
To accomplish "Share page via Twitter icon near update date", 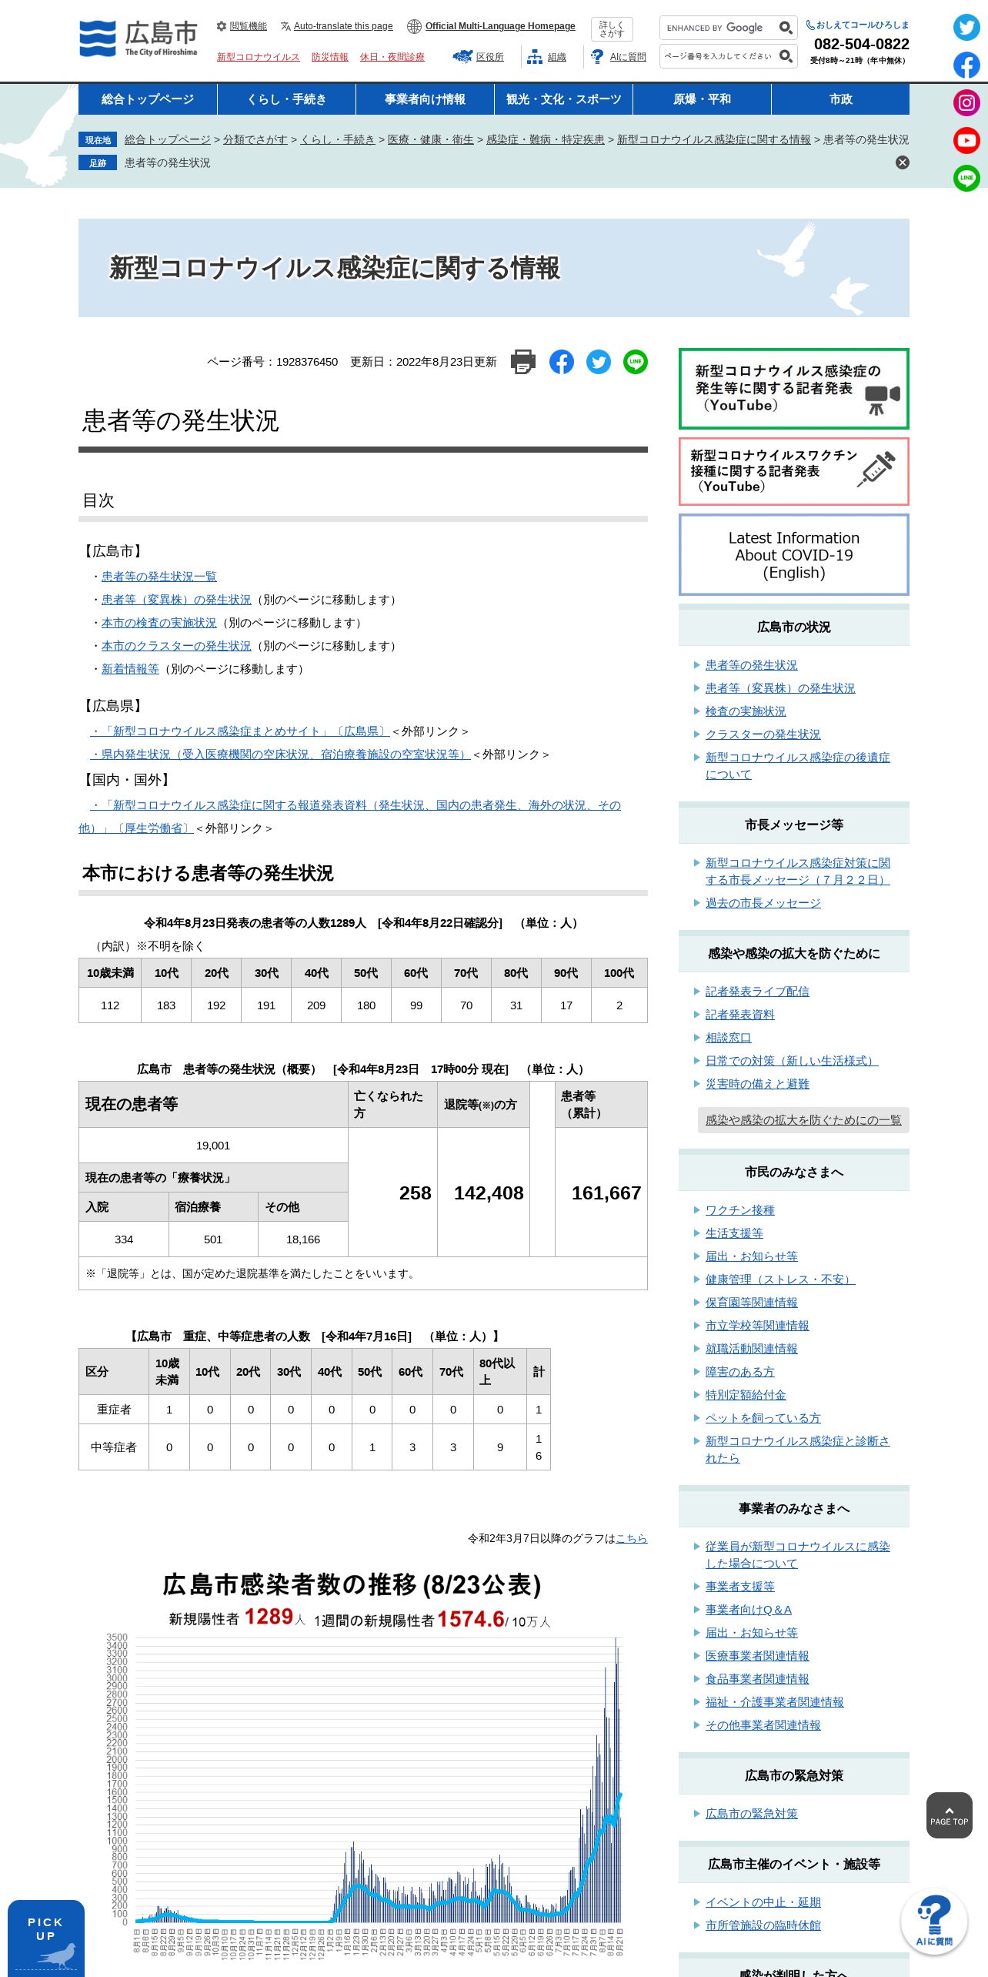I will click(599, 362).
